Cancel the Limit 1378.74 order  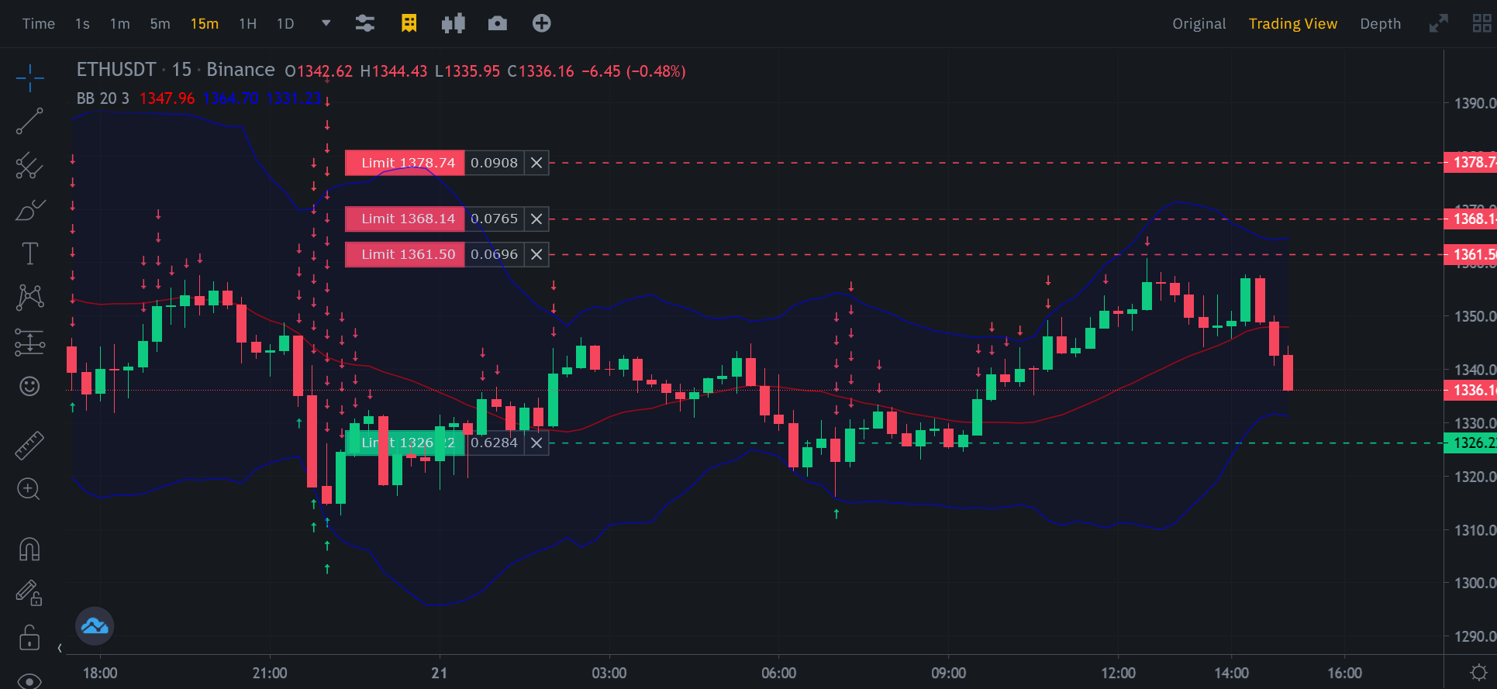click(x=536, y=163)
